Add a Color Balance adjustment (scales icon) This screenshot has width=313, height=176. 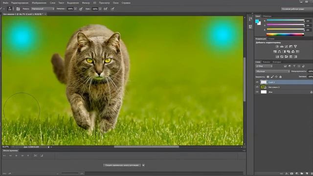(279, 52)
